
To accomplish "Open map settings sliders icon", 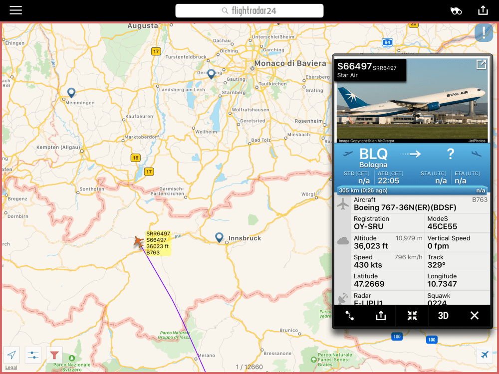I will click(33, 355).
